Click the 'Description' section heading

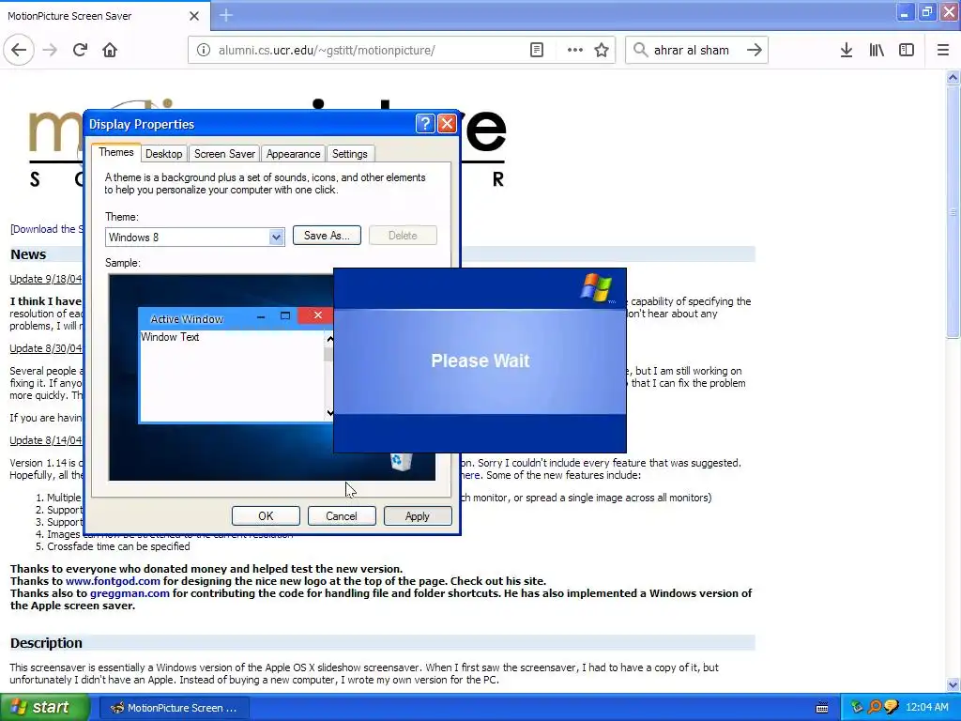point(46,643)
